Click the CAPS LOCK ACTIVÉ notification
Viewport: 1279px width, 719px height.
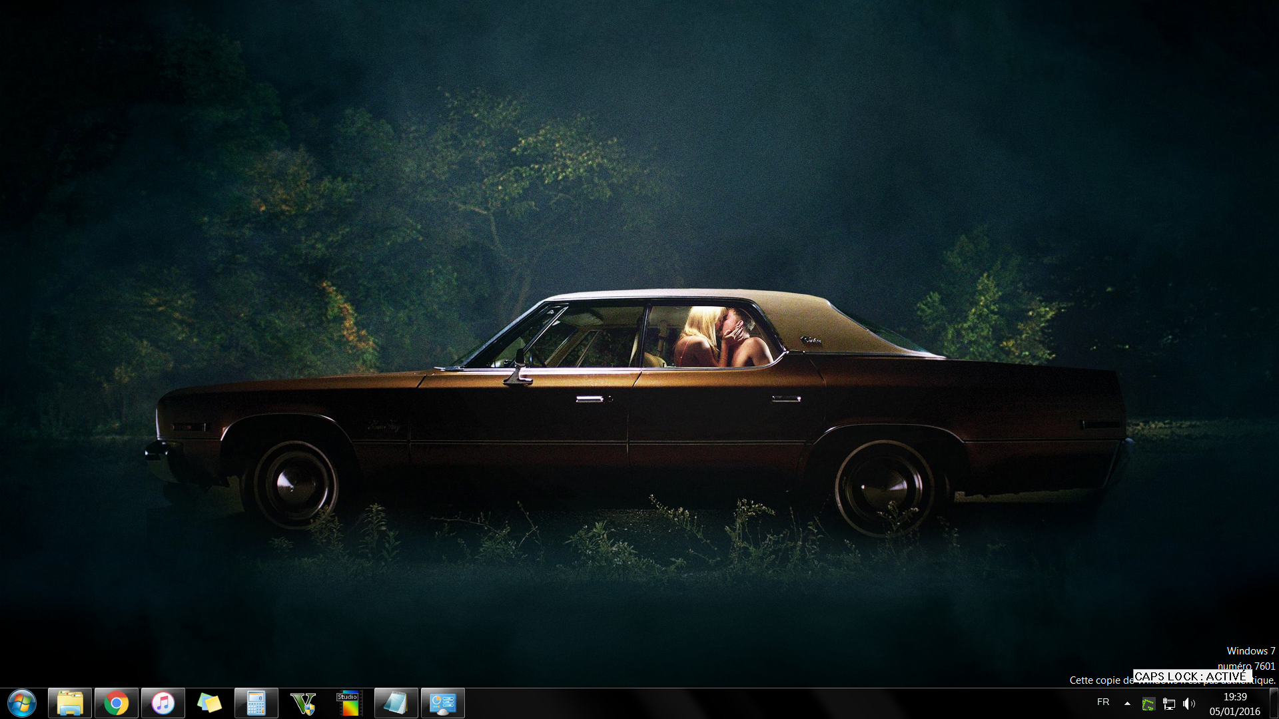1191,676
